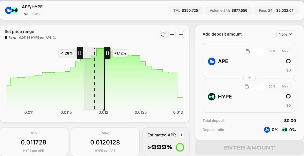Grab the right range handle at +1.12%

click(x=107, y=53)
